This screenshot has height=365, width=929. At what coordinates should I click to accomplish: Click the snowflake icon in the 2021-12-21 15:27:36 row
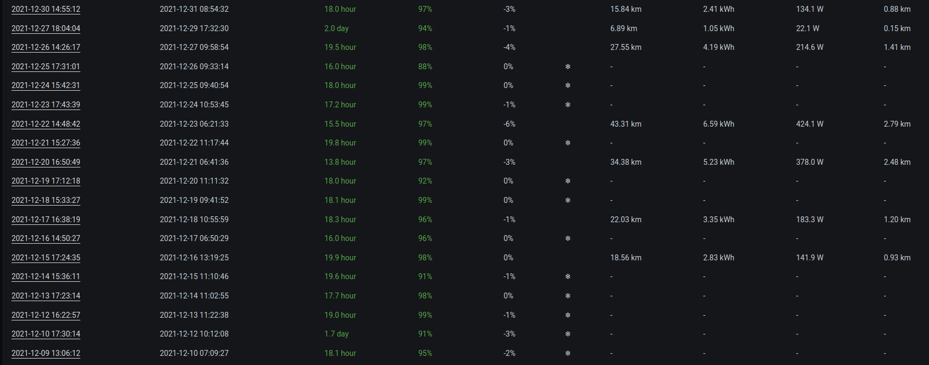[x=568, y=143]
